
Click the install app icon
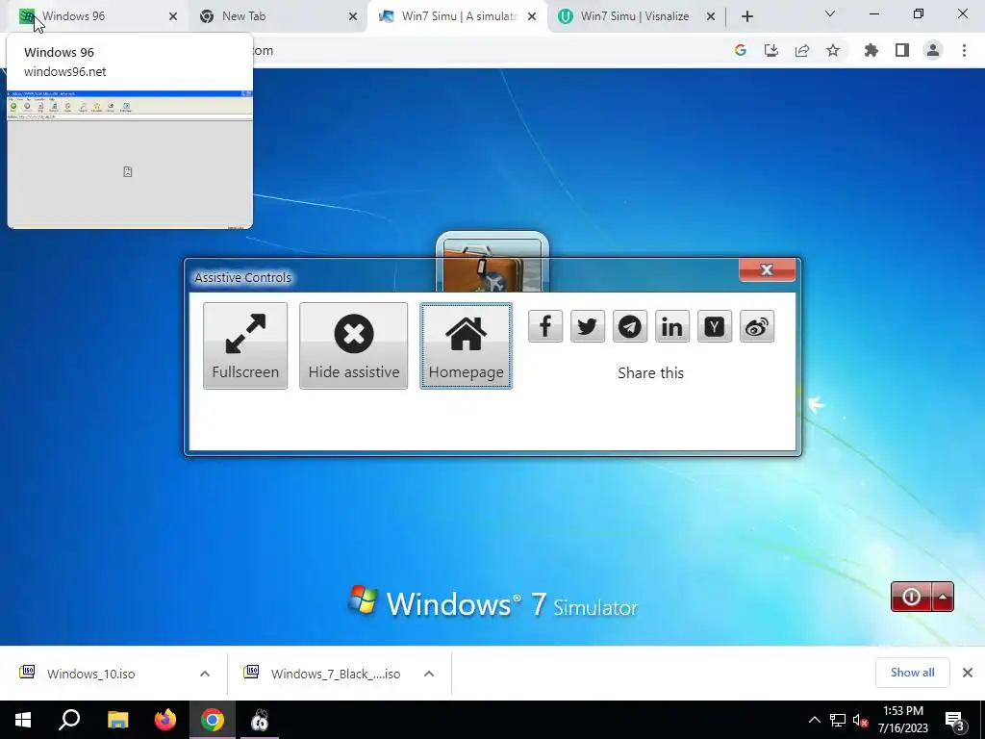[771, 50]
